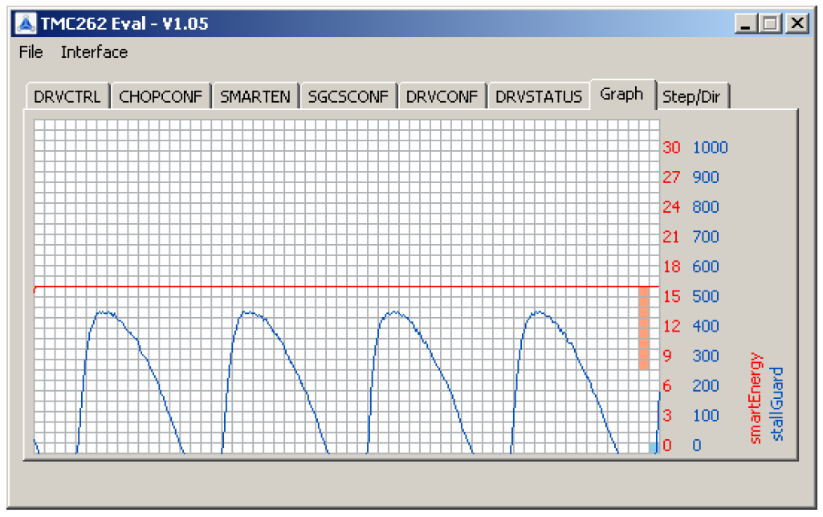The height and width of the screenshot is (517, 823).
Task: Click the blue 600 scale value
Action: pyautogui.click(x=706, y=267)
